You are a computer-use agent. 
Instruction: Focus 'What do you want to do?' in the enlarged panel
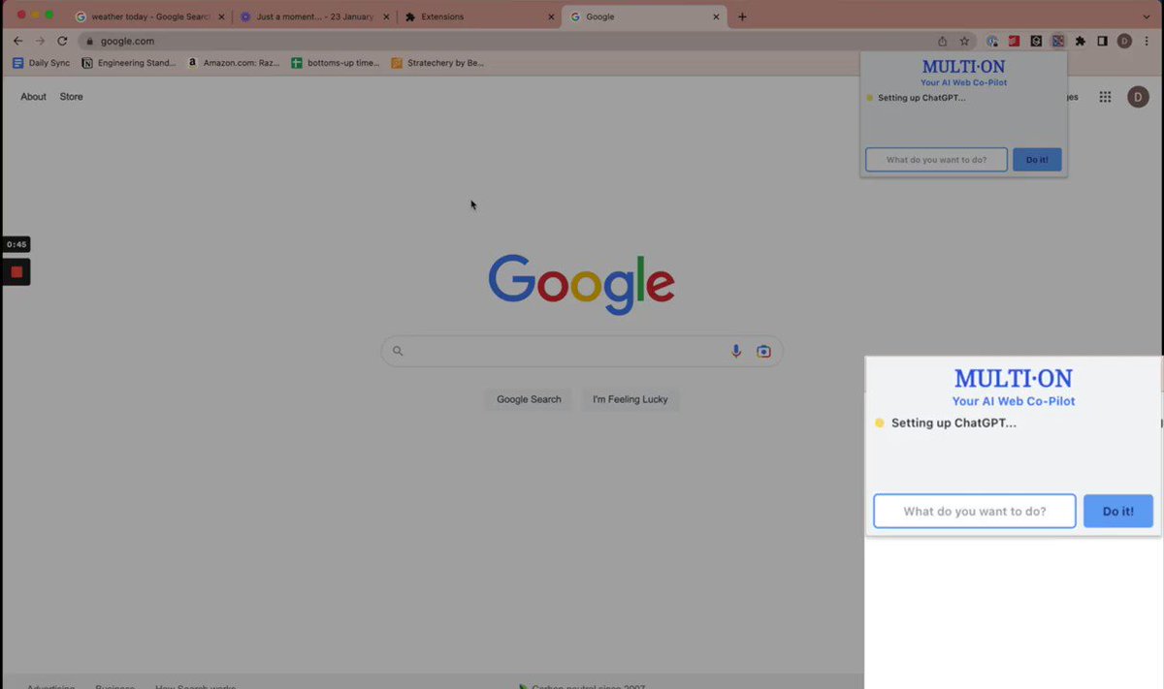point(975,511)
